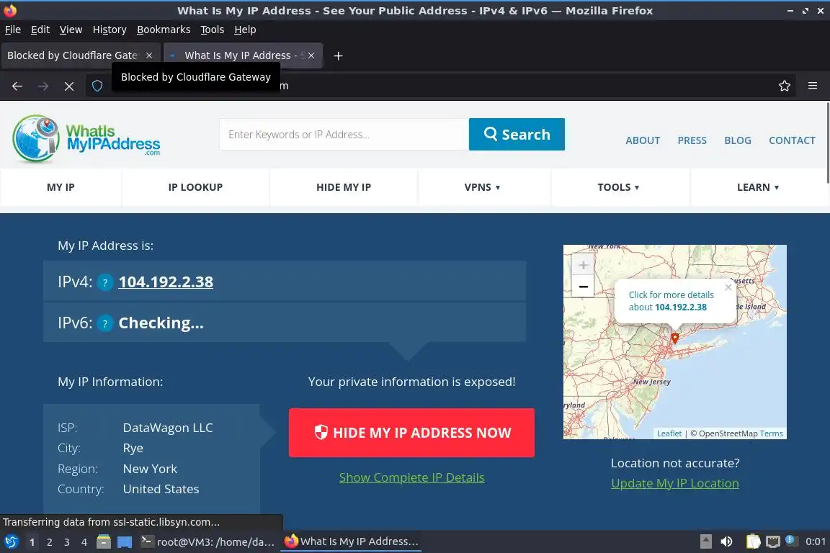Screen dimensions: 830x553
Task: Open the ABOUT link
Action: 643,140
